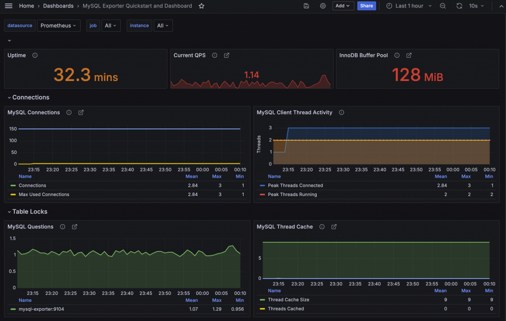
Task: Open external link of Current QPS panel
Action: 226,55
